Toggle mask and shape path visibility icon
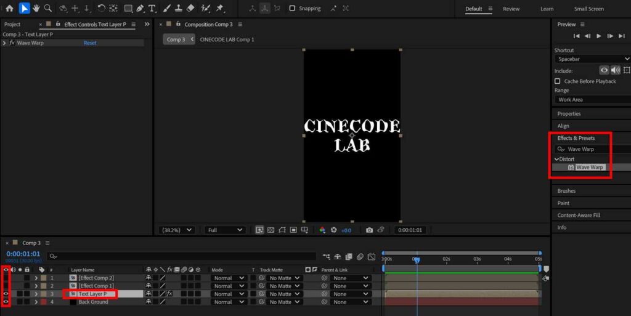Viewport: 631px width, 316px height. tap(282, 230)
